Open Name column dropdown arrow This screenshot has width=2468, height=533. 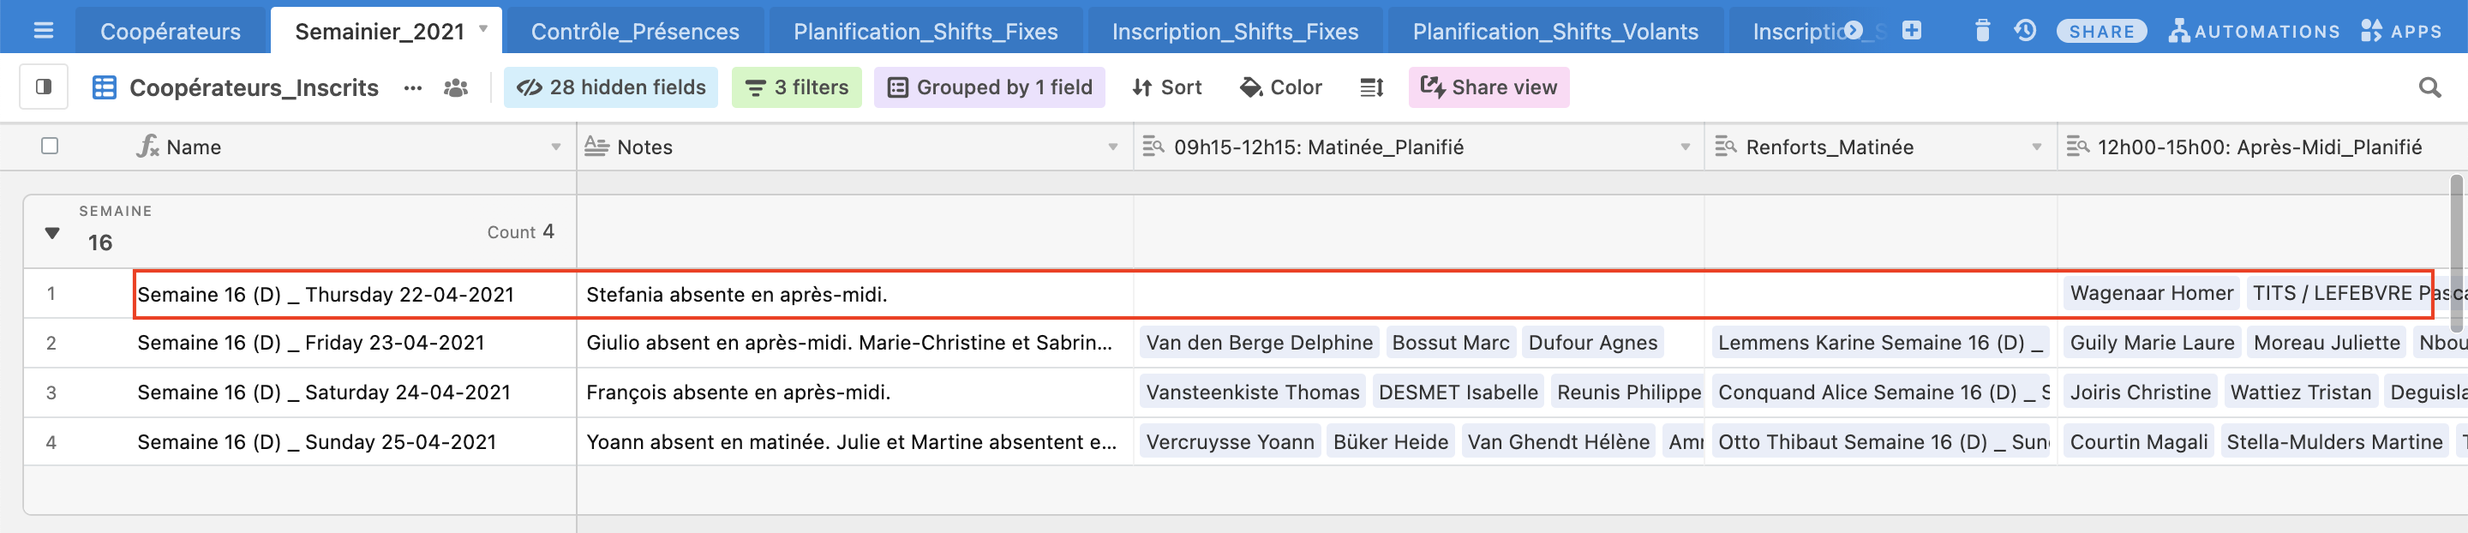pos(555,147)
